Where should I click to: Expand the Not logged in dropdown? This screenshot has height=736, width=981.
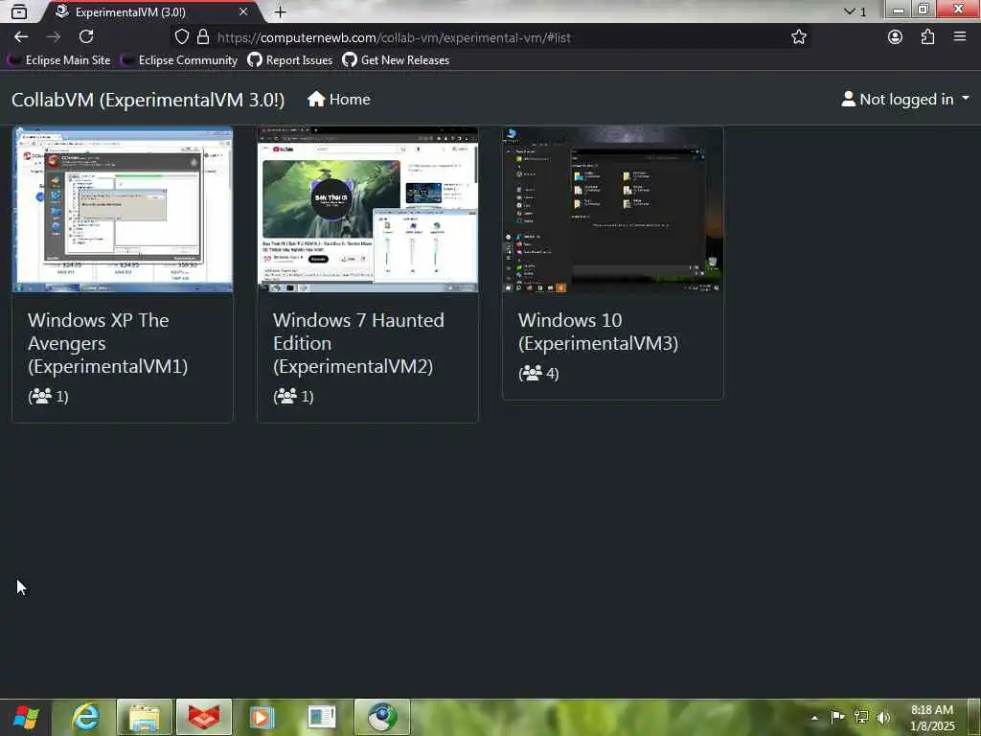(x=905, y=100)
